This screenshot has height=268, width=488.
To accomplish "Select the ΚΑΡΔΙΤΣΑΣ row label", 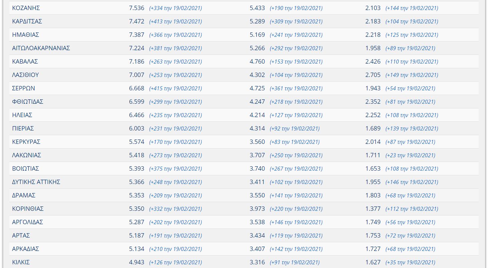I will tap(27, 21).
